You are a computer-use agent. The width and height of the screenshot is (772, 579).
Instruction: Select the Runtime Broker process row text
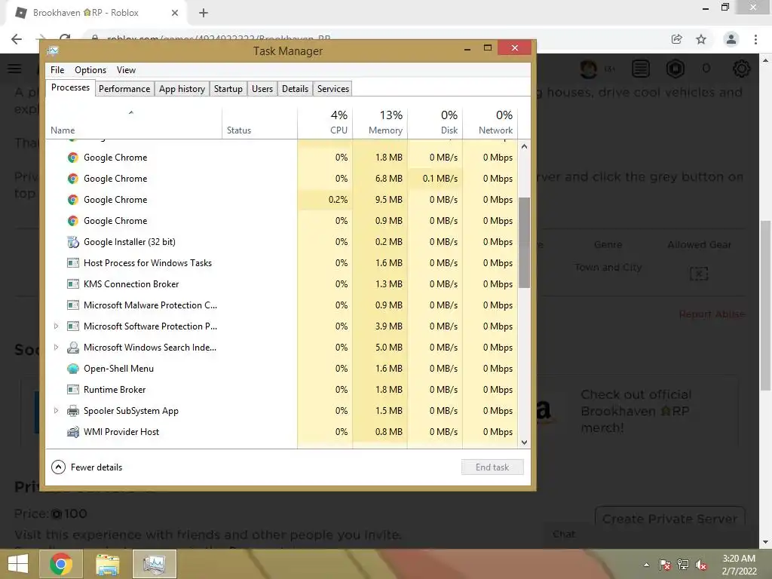point(115,390)
